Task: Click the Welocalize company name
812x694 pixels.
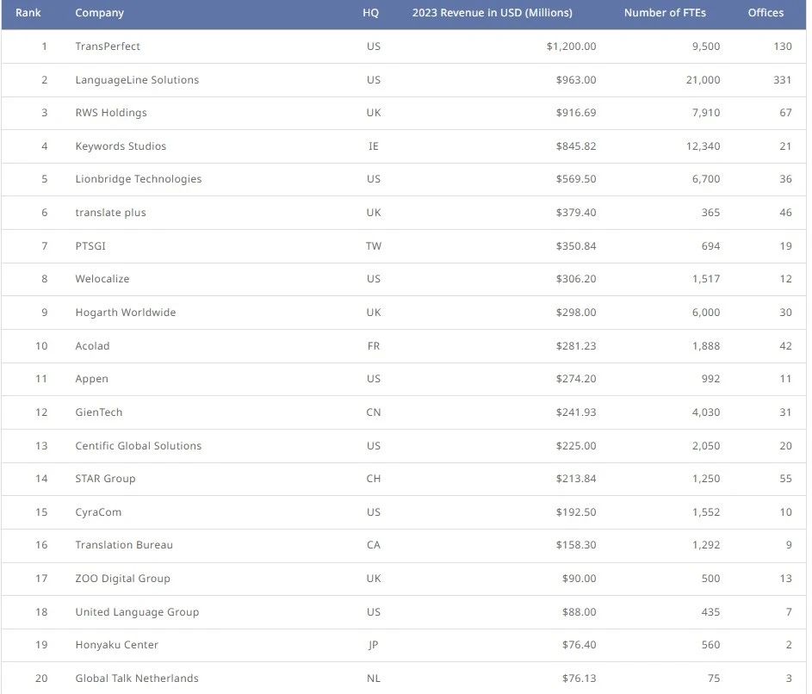Action: click(102, 279)
